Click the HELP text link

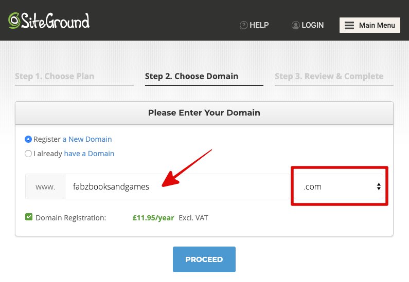pos(259,25)
